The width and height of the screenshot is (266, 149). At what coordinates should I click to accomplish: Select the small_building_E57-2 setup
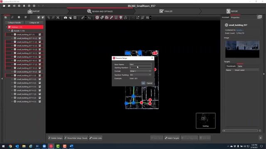pyautogui.click(x=26, y=75)
